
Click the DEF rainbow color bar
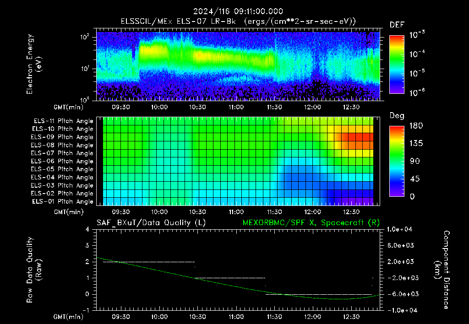click(x=397, y=65)
